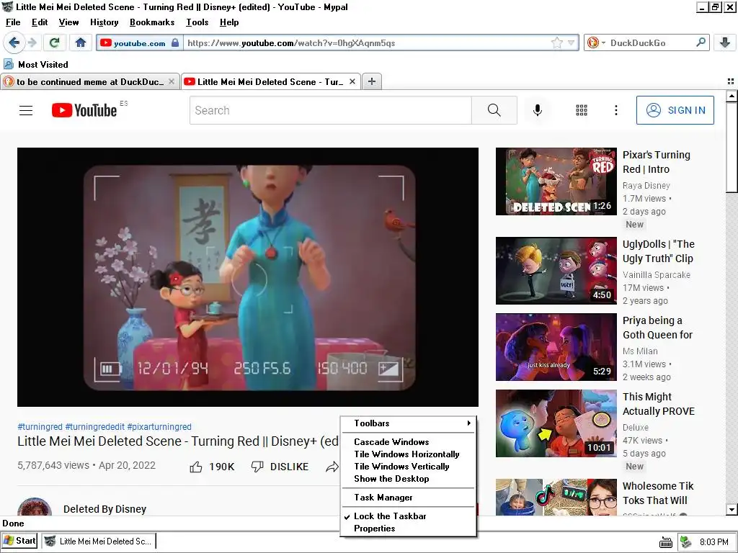738x553 pixels.
Task: Choose Tile Windows Horizontally
Action: [408, 454]
